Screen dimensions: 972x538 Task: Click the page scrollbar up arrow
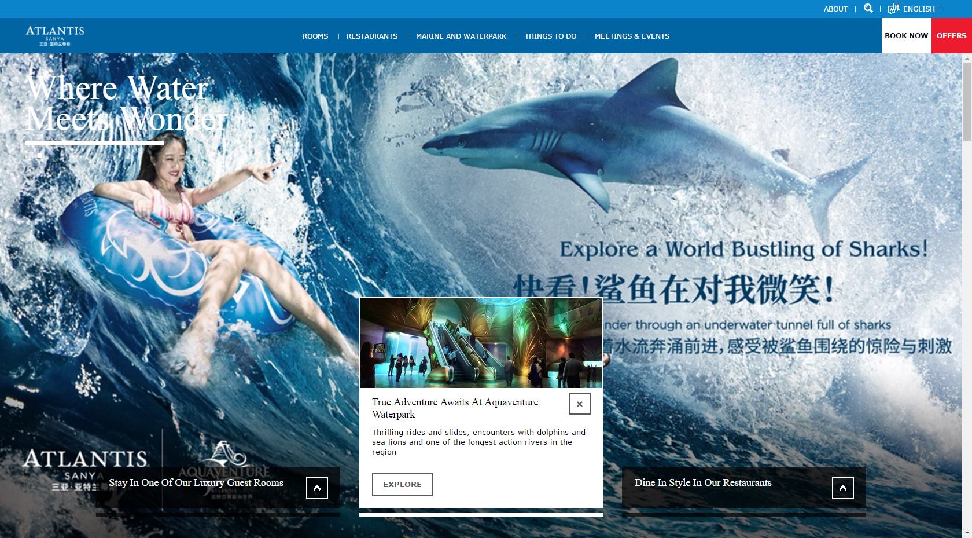pos(967,58)
